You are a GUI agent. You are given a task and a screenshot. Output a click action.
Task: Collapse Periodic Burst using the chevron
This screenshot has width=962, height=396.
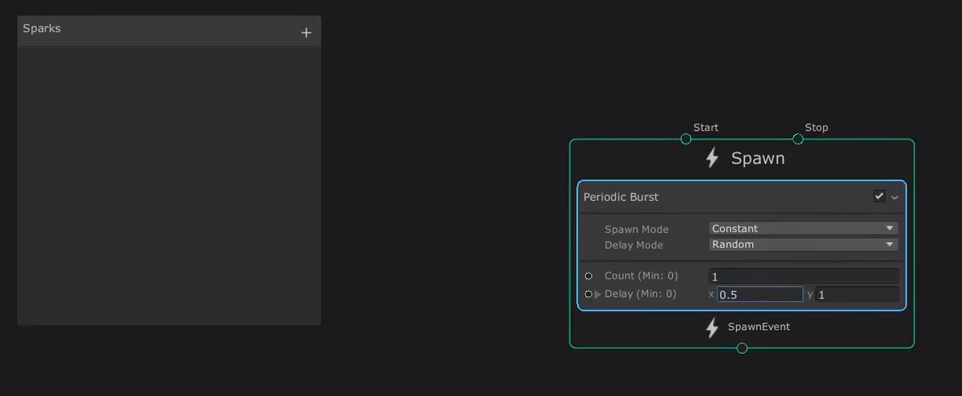tap(894, 197)
